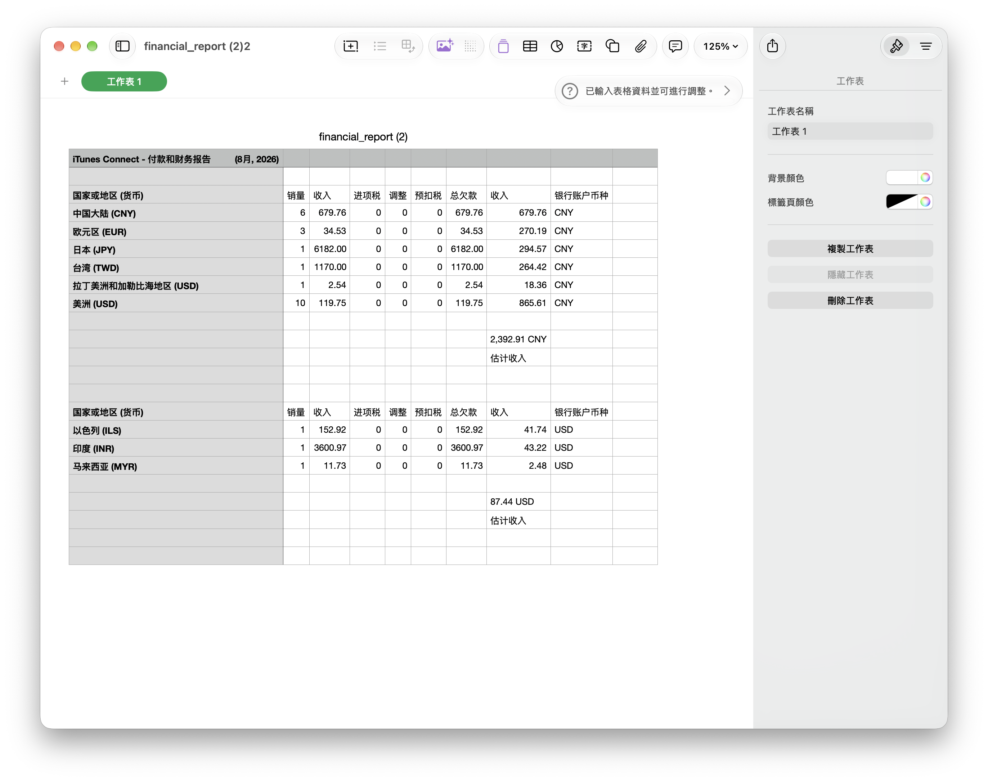
Task: Click the sheet name input field
Action: pos(850,131)
